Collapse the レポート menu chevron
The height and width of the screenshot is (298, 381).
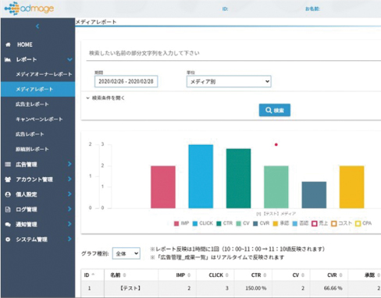(x=69, y=60)
